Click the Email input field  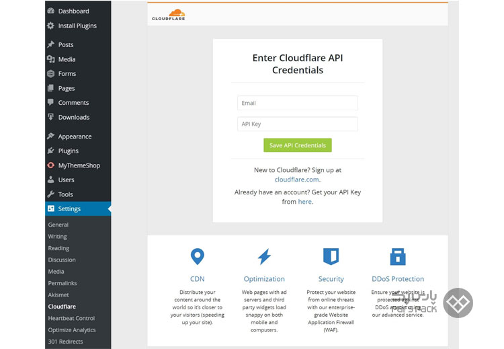click(298, 103)
